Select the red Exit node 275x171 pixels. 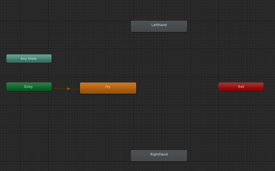coord(241,87)
